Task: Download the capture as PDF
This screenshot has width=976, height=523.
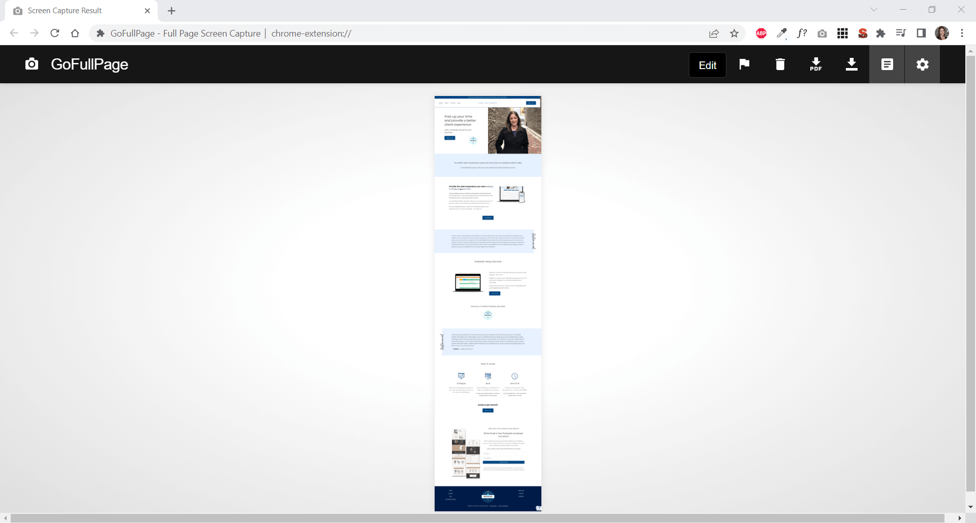Action: coord(816,64)
